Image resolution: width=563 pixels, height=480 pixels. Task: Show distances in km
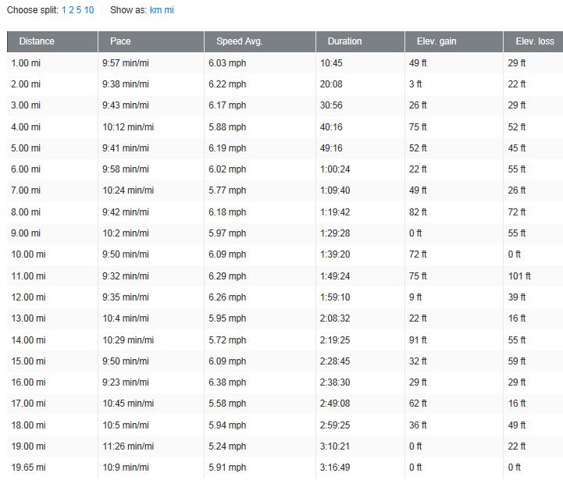tap(155, 10)
